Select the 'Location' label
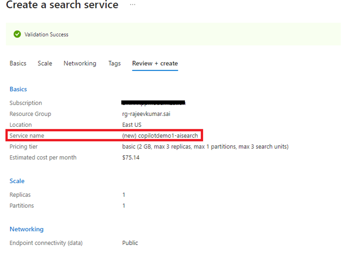This screenshot has width=348, height=254. click(x=21, y=125)
